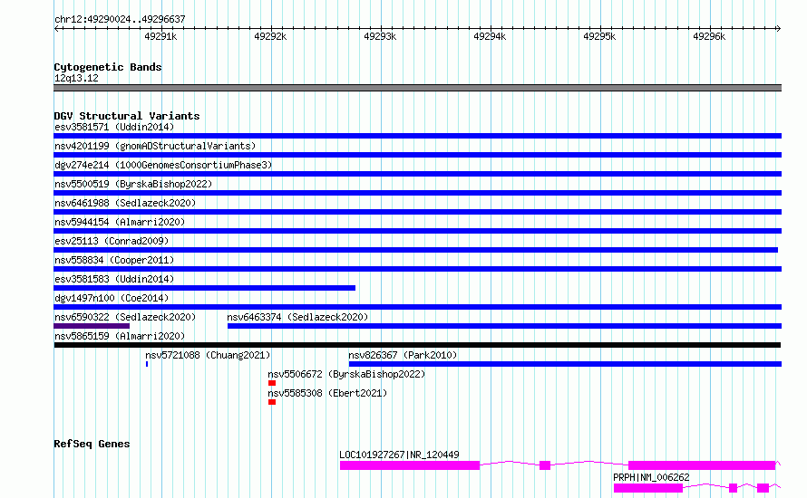Viewport: 807px width, 498px height.
Task: Click the blue nsv5500519 variant bar
Action: click(417, 193)
